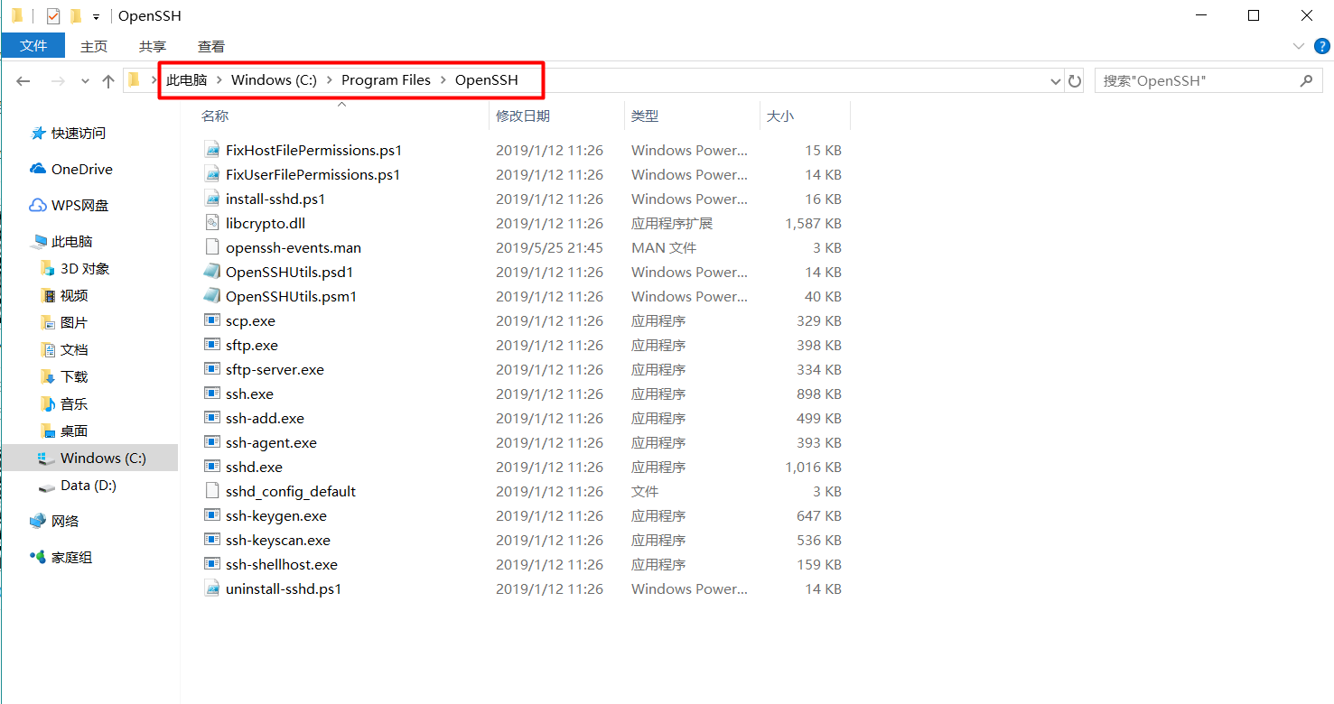Open 家庭组 in the navigation pane
The width and height of the screenshot is (1334, 704).
click(x=72, y=557)
